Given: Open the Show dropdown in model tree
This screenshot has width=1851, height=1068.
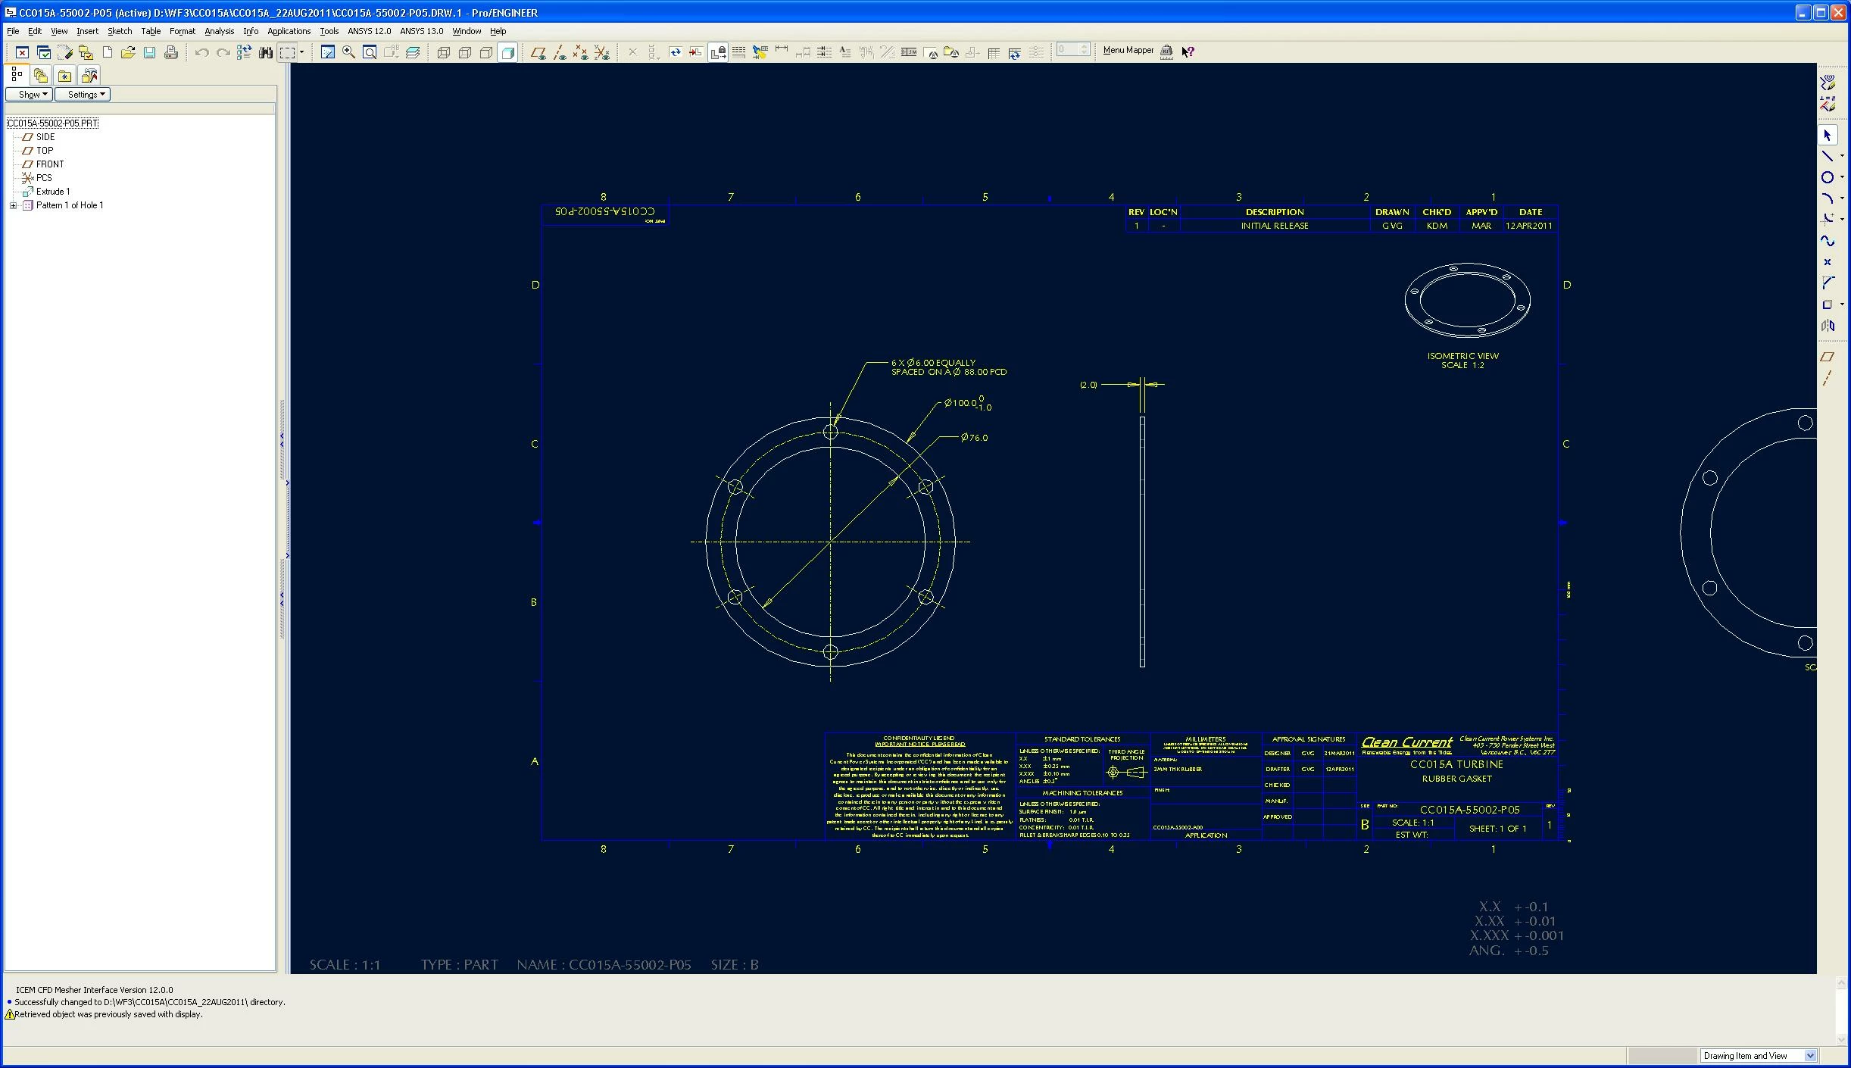Looking at the screenshot, I should 30,95.
